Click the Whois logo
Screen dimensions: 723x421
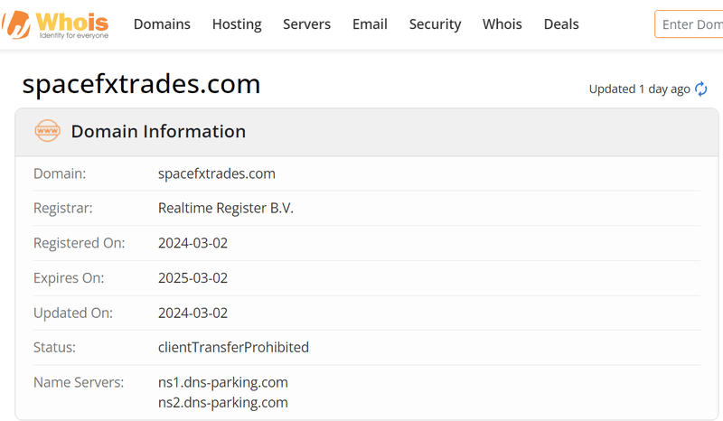click(55, 24)
